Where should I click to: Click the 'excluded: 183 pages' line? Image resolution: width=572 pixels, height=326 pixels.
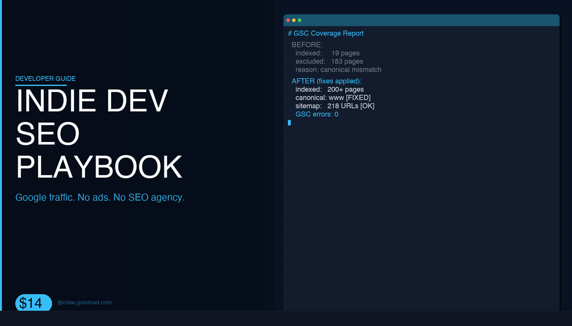tap(329, 61)
